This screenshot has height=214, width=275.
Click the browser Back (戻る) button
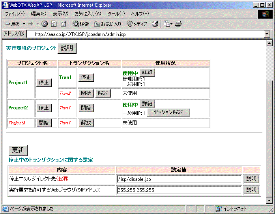(12, 24)
